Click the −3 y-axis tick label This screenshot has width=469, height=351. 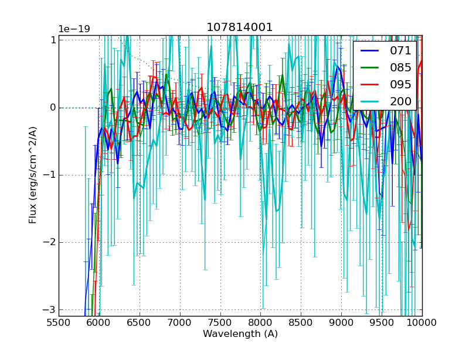point(49,309)
